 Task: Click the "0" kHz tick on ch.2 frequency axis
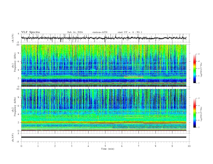pos(19,131)
